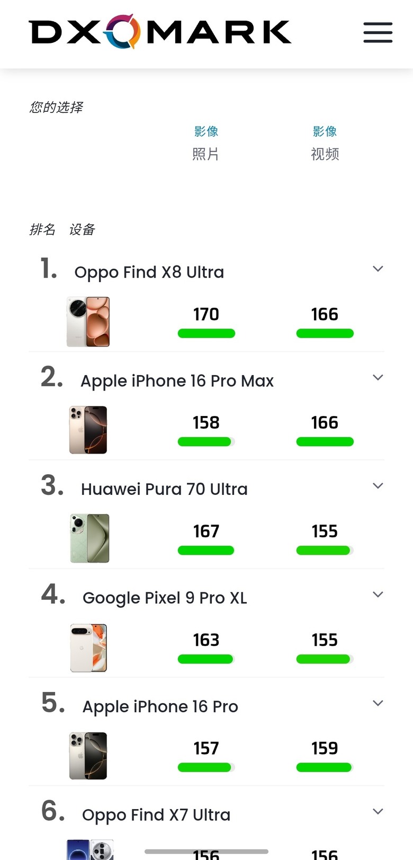
Task: Open Huawei Pura 70 Ultra phone image
Action: tap(89, 538)
